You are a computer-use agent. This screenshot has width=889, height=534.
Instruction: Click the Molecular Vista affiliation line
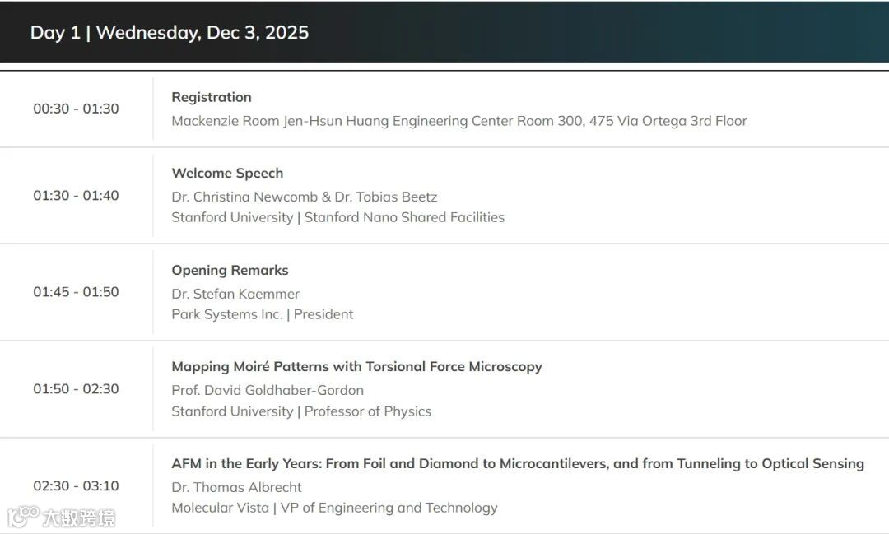(334, 508)
